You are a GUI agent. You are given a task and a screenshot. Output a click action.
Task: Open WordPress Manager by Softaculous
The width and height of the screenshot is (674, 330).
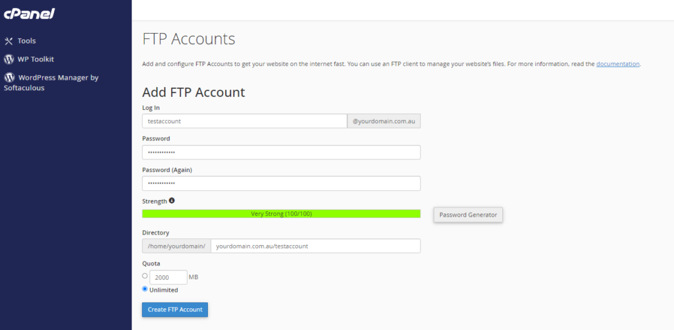click(51, 82)
